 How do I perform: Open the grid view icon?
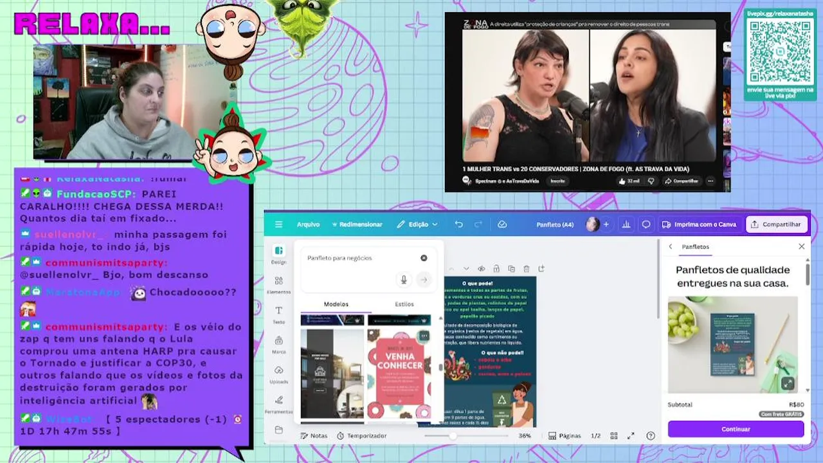coord(615,435)
